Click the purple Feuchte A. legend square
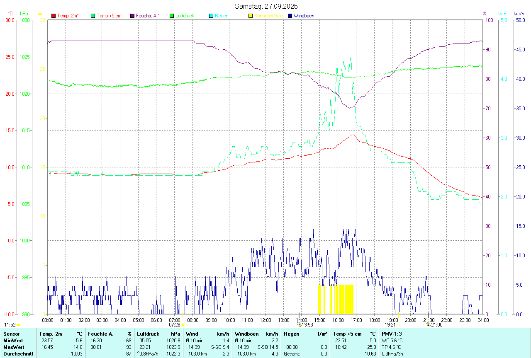Image resolution: width=531 pixels, height=358 pixels. (132, 16)
